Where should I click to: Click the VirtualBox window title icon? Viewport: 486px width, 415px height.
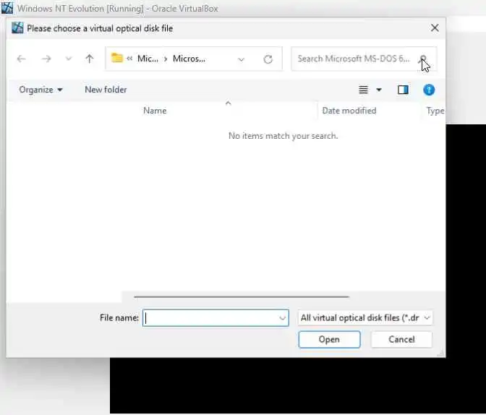click(7, 8)
